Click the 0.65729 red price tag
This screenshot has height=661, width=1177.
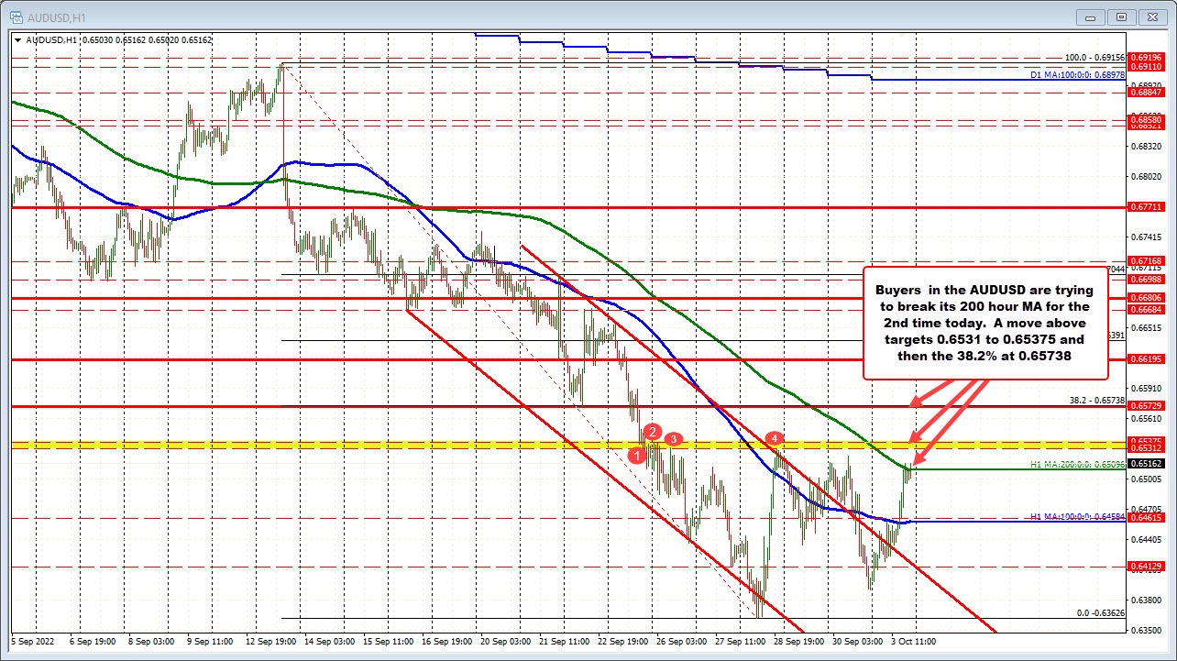[1148, 405]
